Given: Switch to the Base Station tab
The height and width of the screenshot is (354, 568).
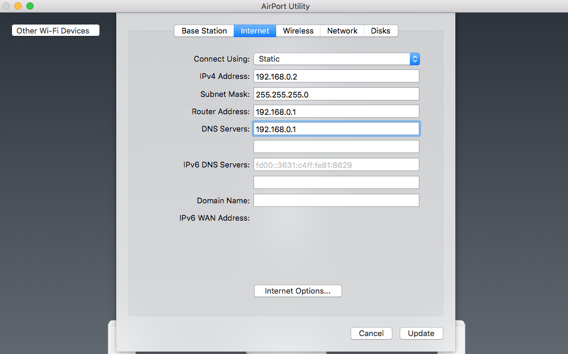Looking at the screenshot, I should pos(204,30).
